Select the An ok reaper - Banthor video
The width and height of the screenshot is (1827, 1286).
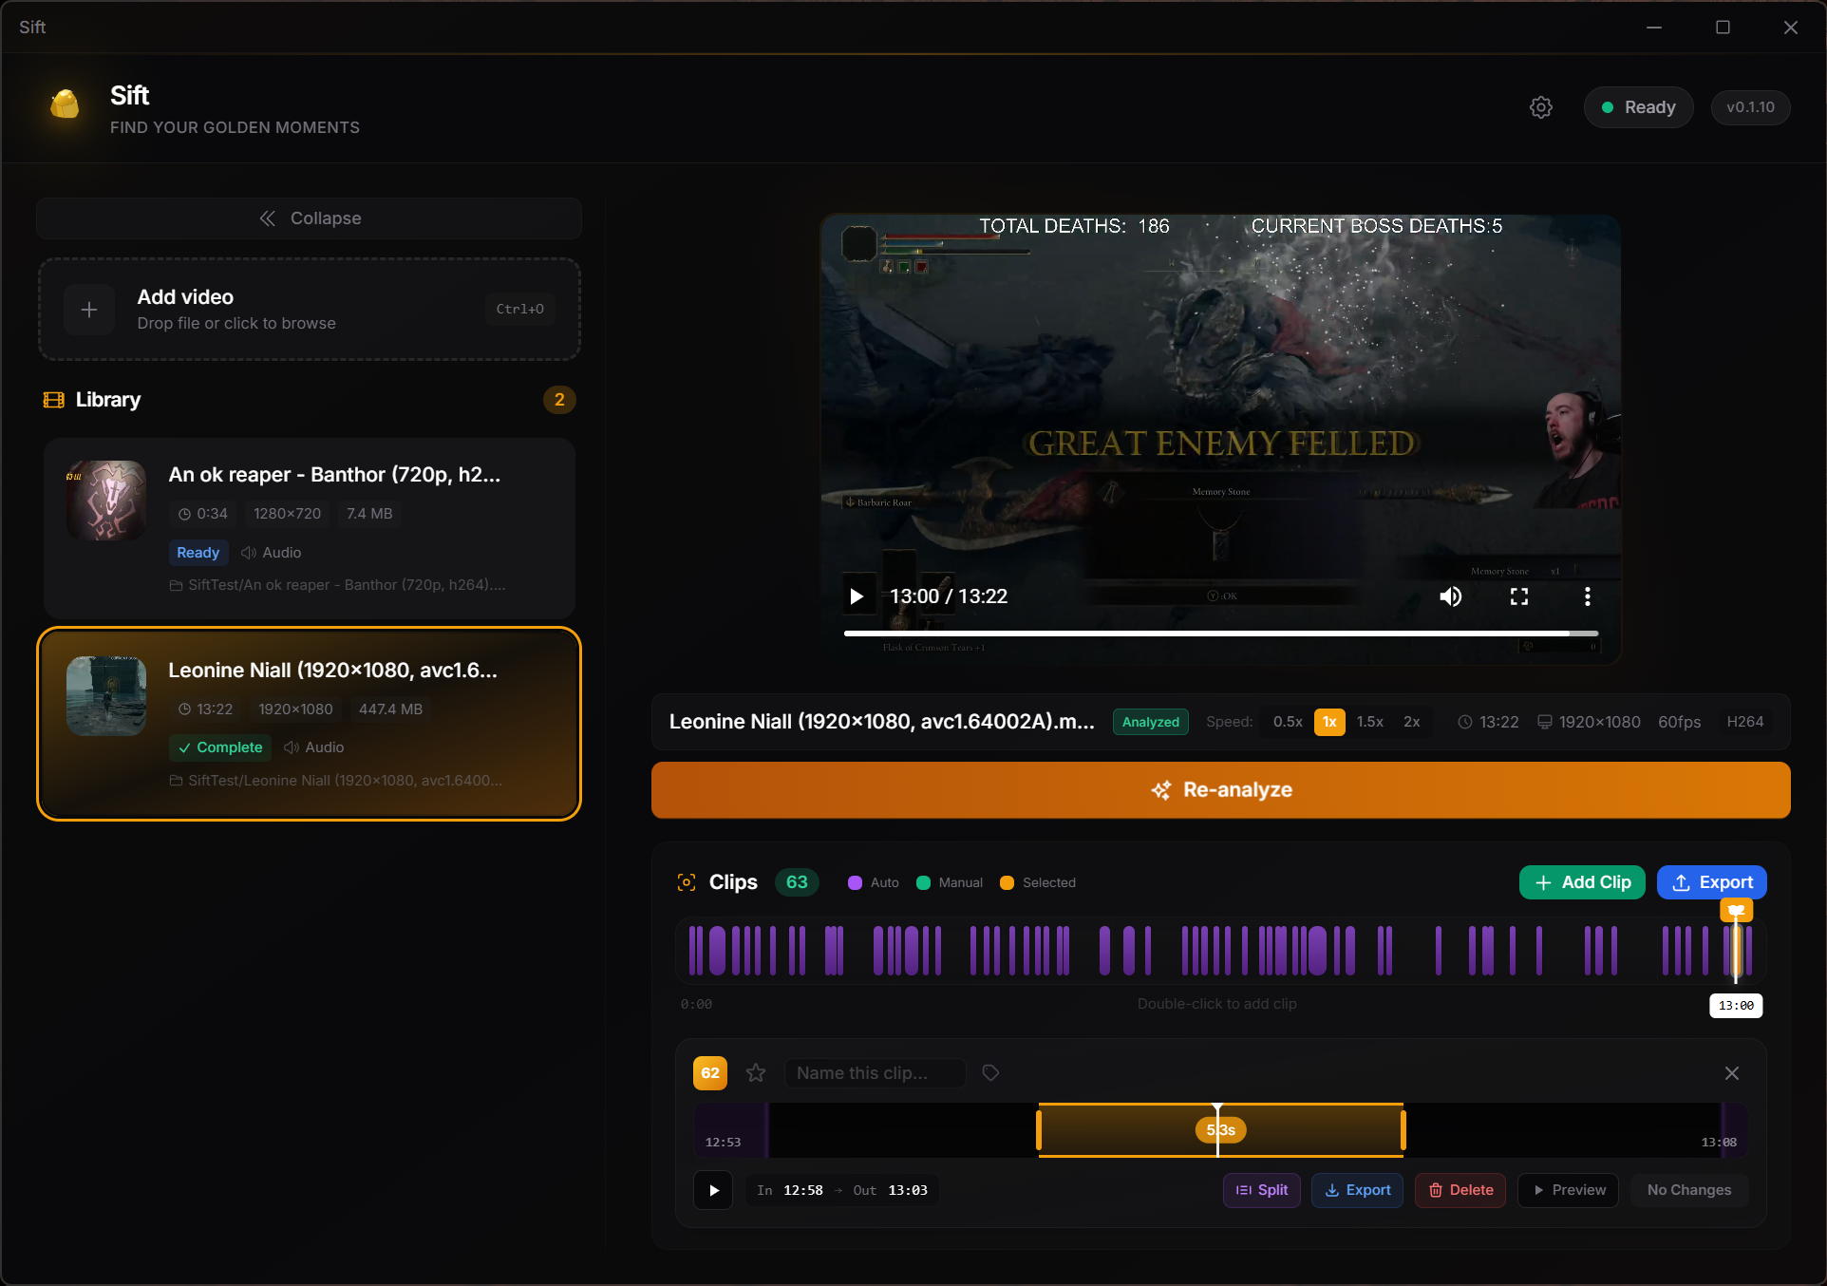click(309, 529)
